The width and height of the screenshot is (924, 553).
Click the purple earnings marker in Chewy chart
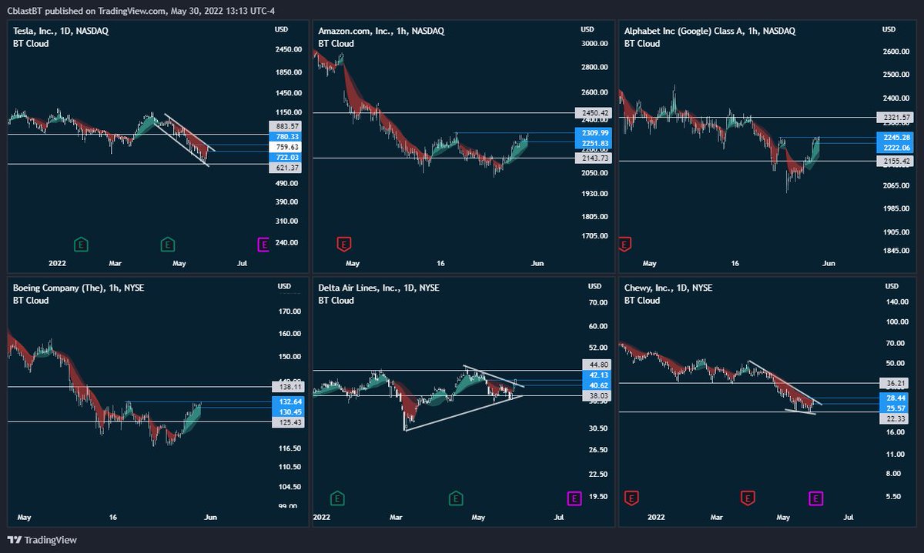click(x=815, y=498)
